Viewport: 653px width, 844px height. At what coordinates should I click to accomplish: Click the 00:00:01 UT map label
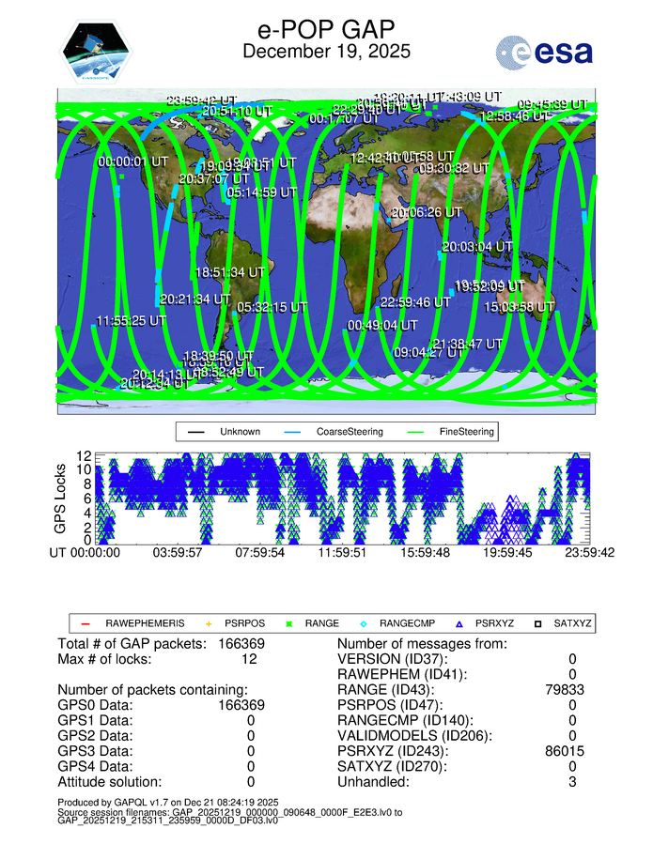pos(133,161)
